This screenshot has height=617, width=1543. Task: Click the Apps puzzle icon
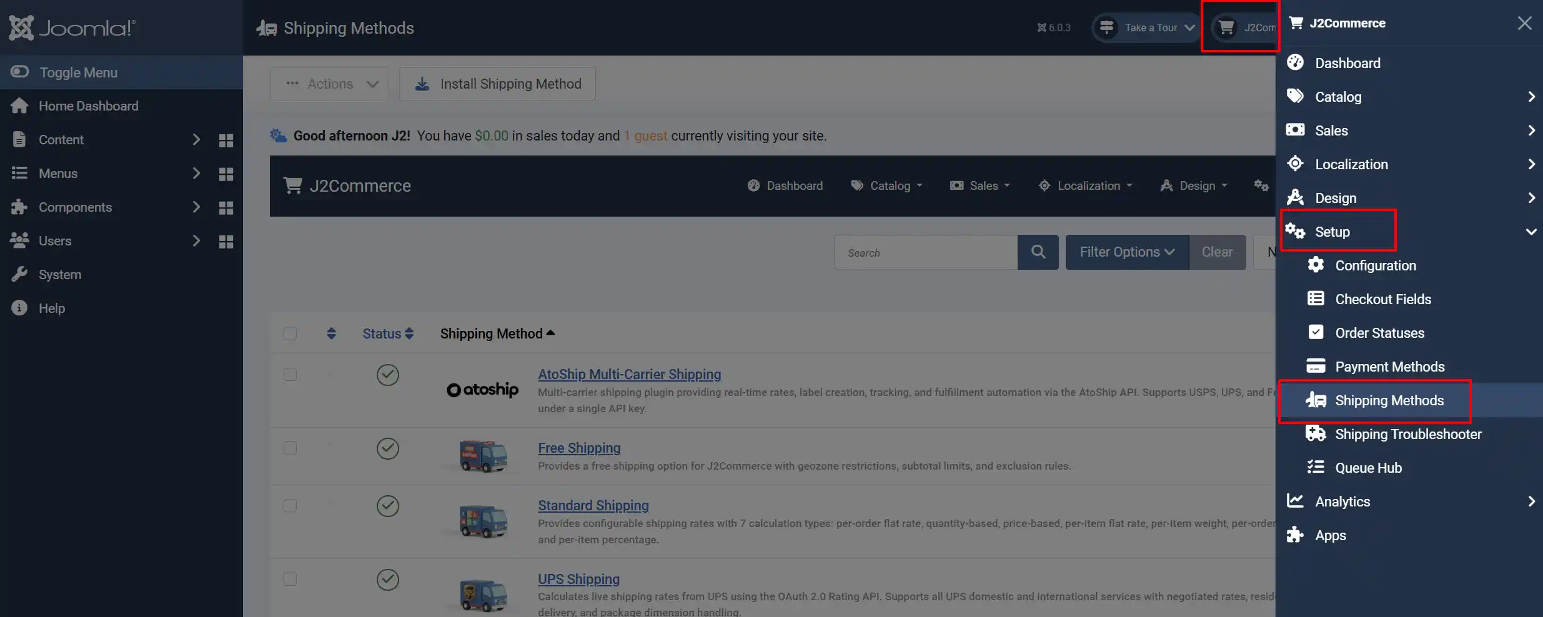[1296, 535]
